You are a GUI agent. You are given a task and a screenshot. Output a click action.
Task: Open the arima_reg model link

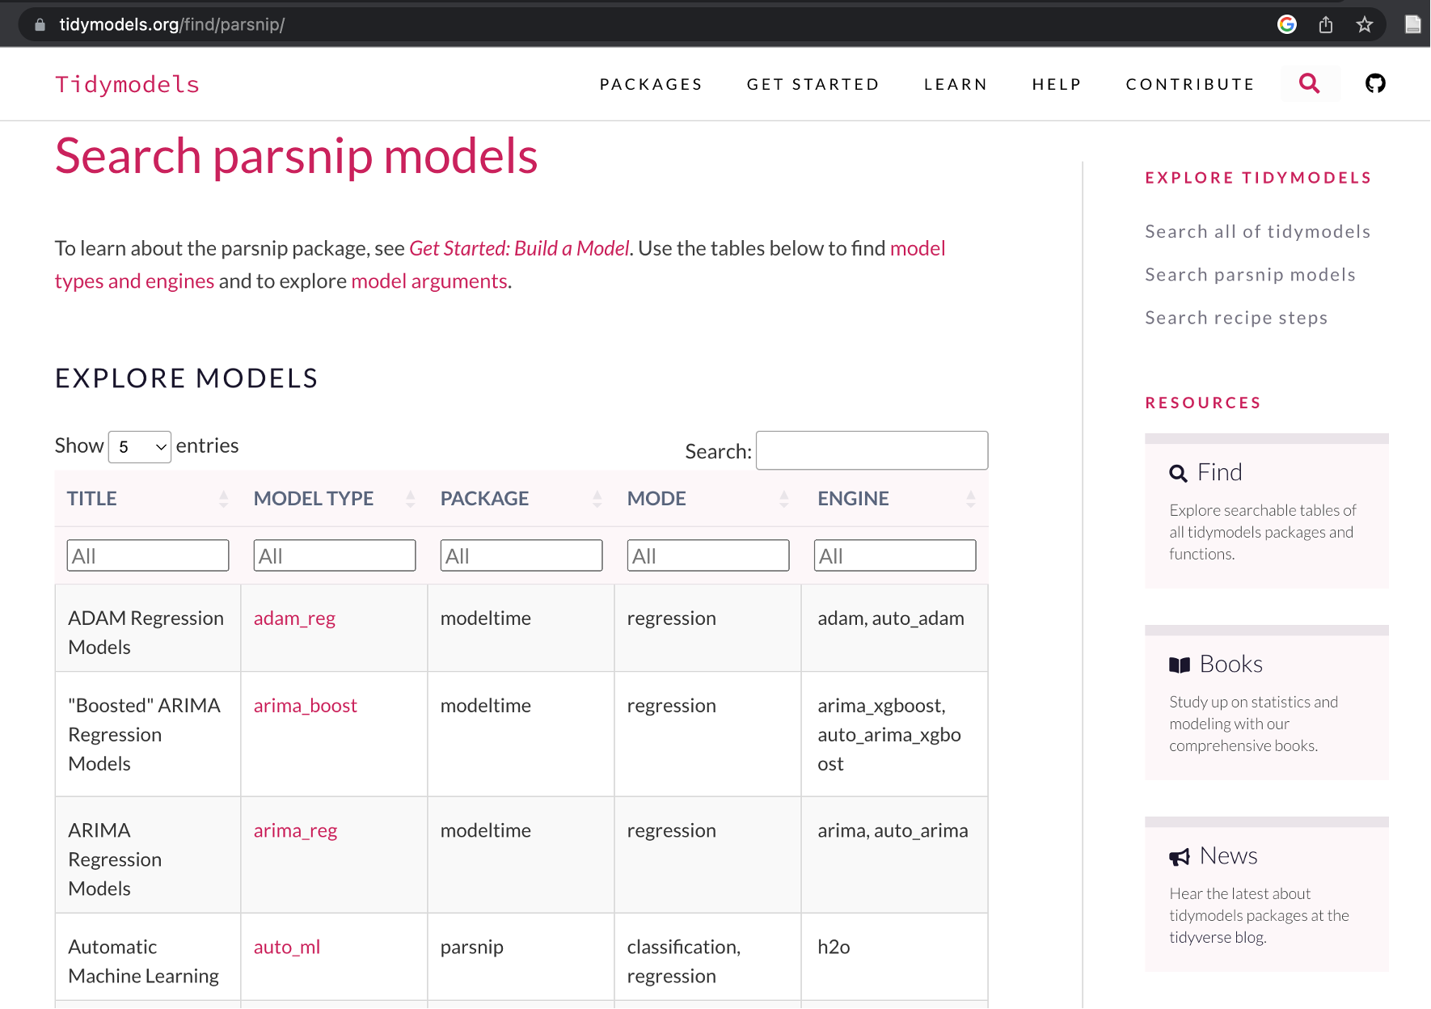[295, 830]
